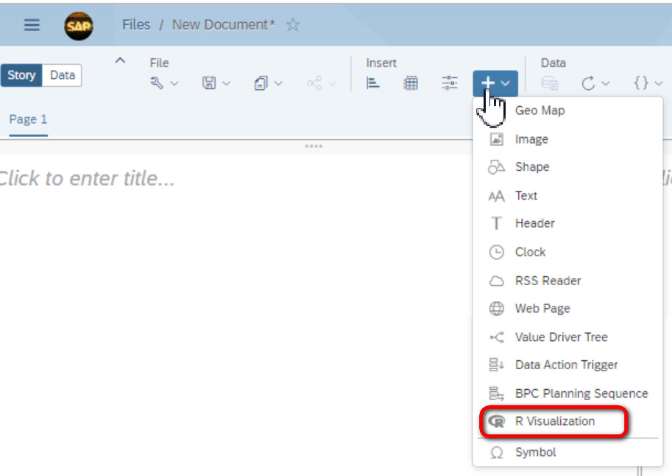Click the R Visualization logo icon
Image resolution: width=672 pixels, height=476 pixels.
pyautogui.click(x=497, y=421)
